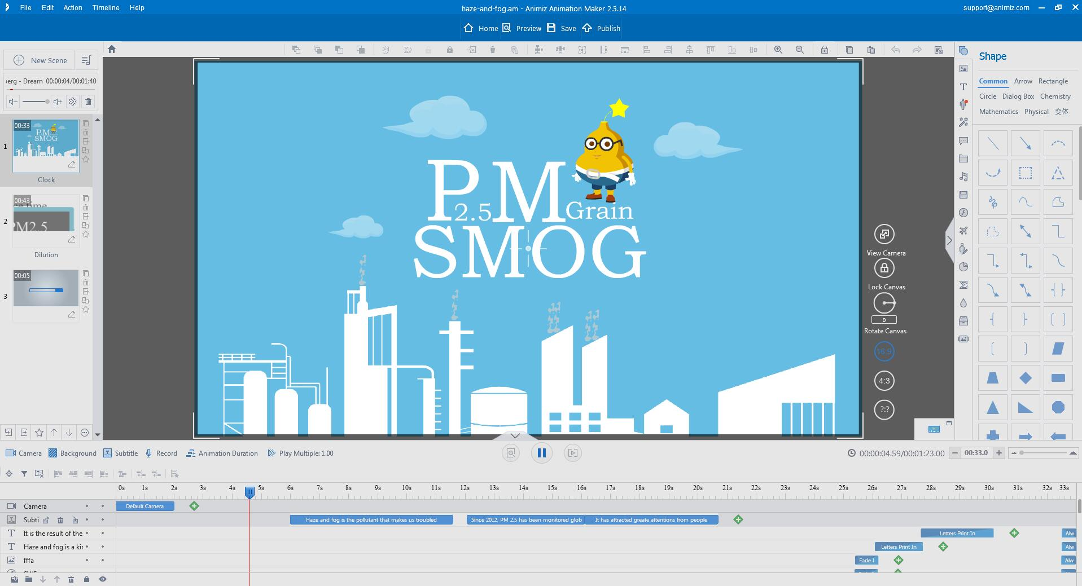Click the redo arrow in toolbar
1082x586 pixels.
click(x=917, y=50)
